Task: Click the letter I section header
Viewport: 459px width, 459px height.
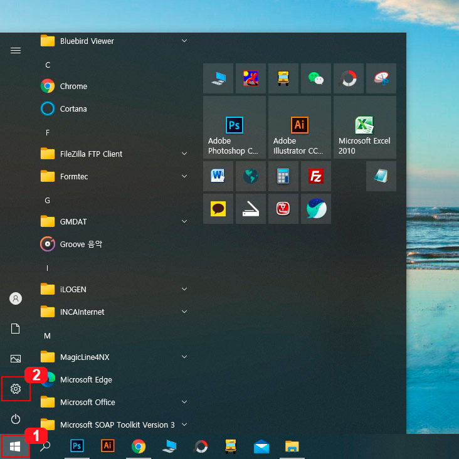Action: [x=47, y=268]
